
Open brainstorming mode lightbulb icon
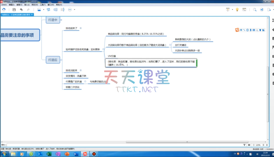237,10
